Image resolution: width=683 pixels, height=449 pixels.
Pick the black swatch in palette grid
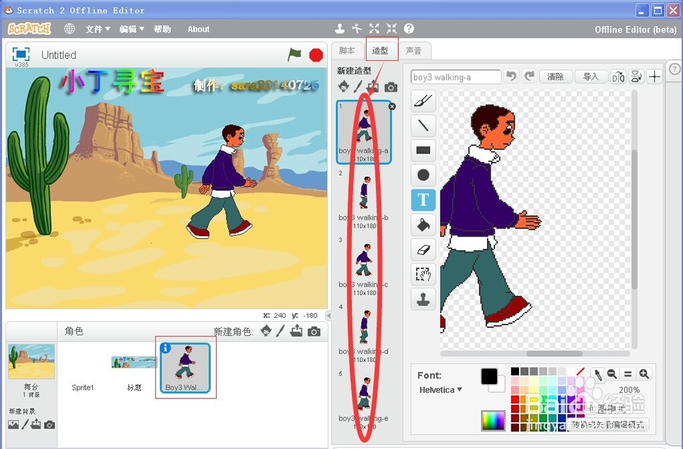tap(515, 371)
